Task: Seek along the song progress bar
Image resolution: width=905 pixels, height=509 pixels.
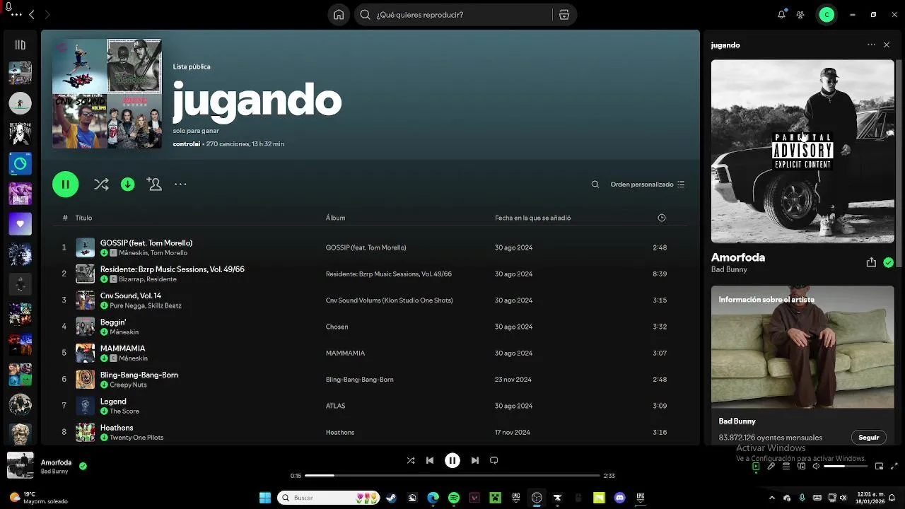Action: tap(452, 476)
